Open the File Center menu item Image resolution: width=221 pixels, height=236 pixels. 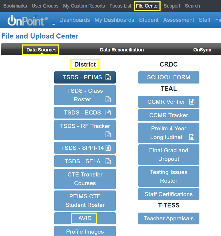[x=147, y=6]
